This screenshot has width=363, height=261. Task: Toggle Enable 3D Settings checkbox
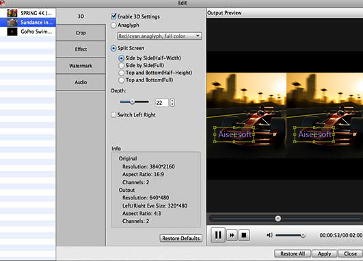pyautogui.click(x=113, y=16)
